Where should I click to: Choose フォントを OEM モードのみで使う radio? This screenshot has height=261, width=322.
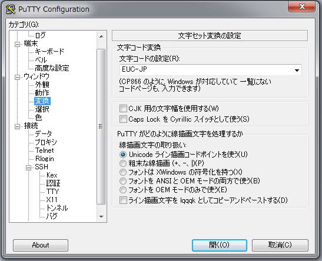coord(123,190)
